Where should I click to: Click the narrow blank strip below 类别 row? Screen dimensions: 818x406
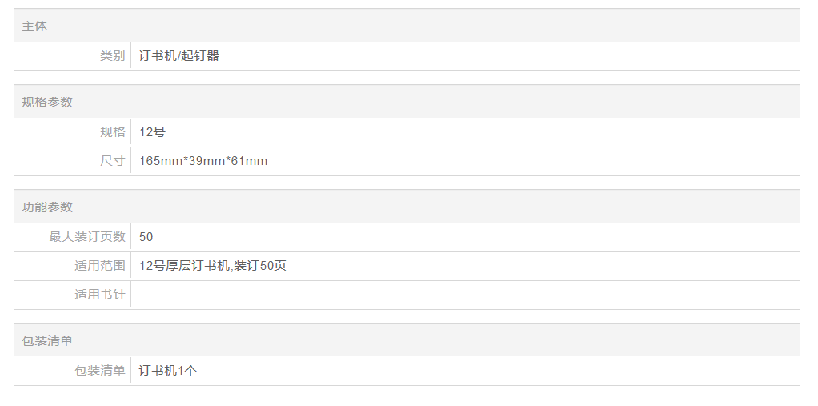click(x=407, y=77)
